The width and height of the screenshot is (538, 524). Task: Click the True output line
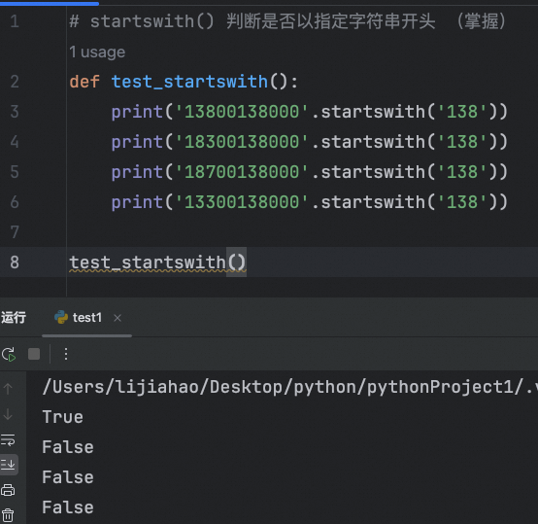point(63,417)
